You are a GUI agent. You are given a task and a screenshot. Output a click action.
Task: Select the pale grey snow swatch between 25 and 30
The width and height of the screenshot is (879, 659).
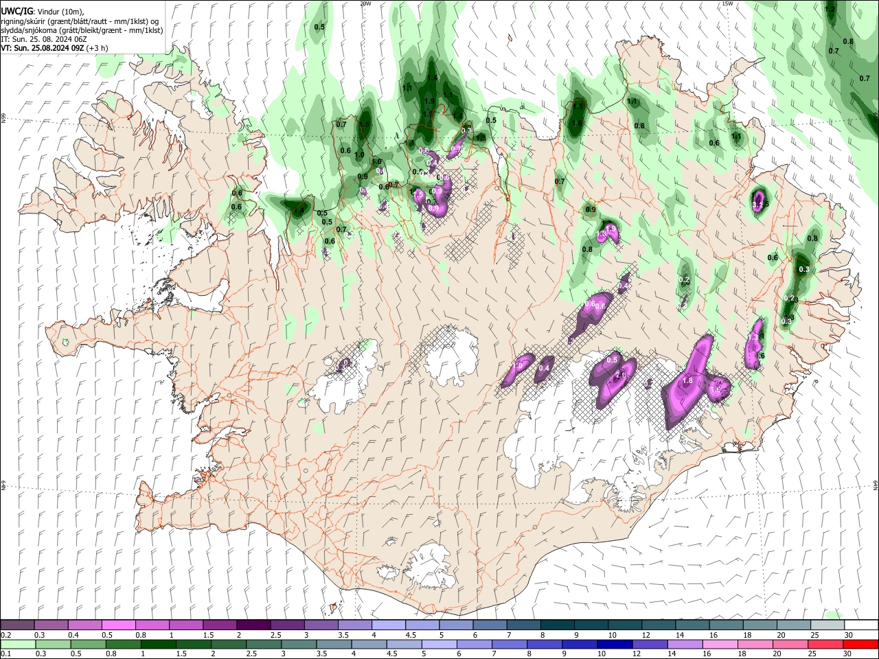[x=827, y=625]
